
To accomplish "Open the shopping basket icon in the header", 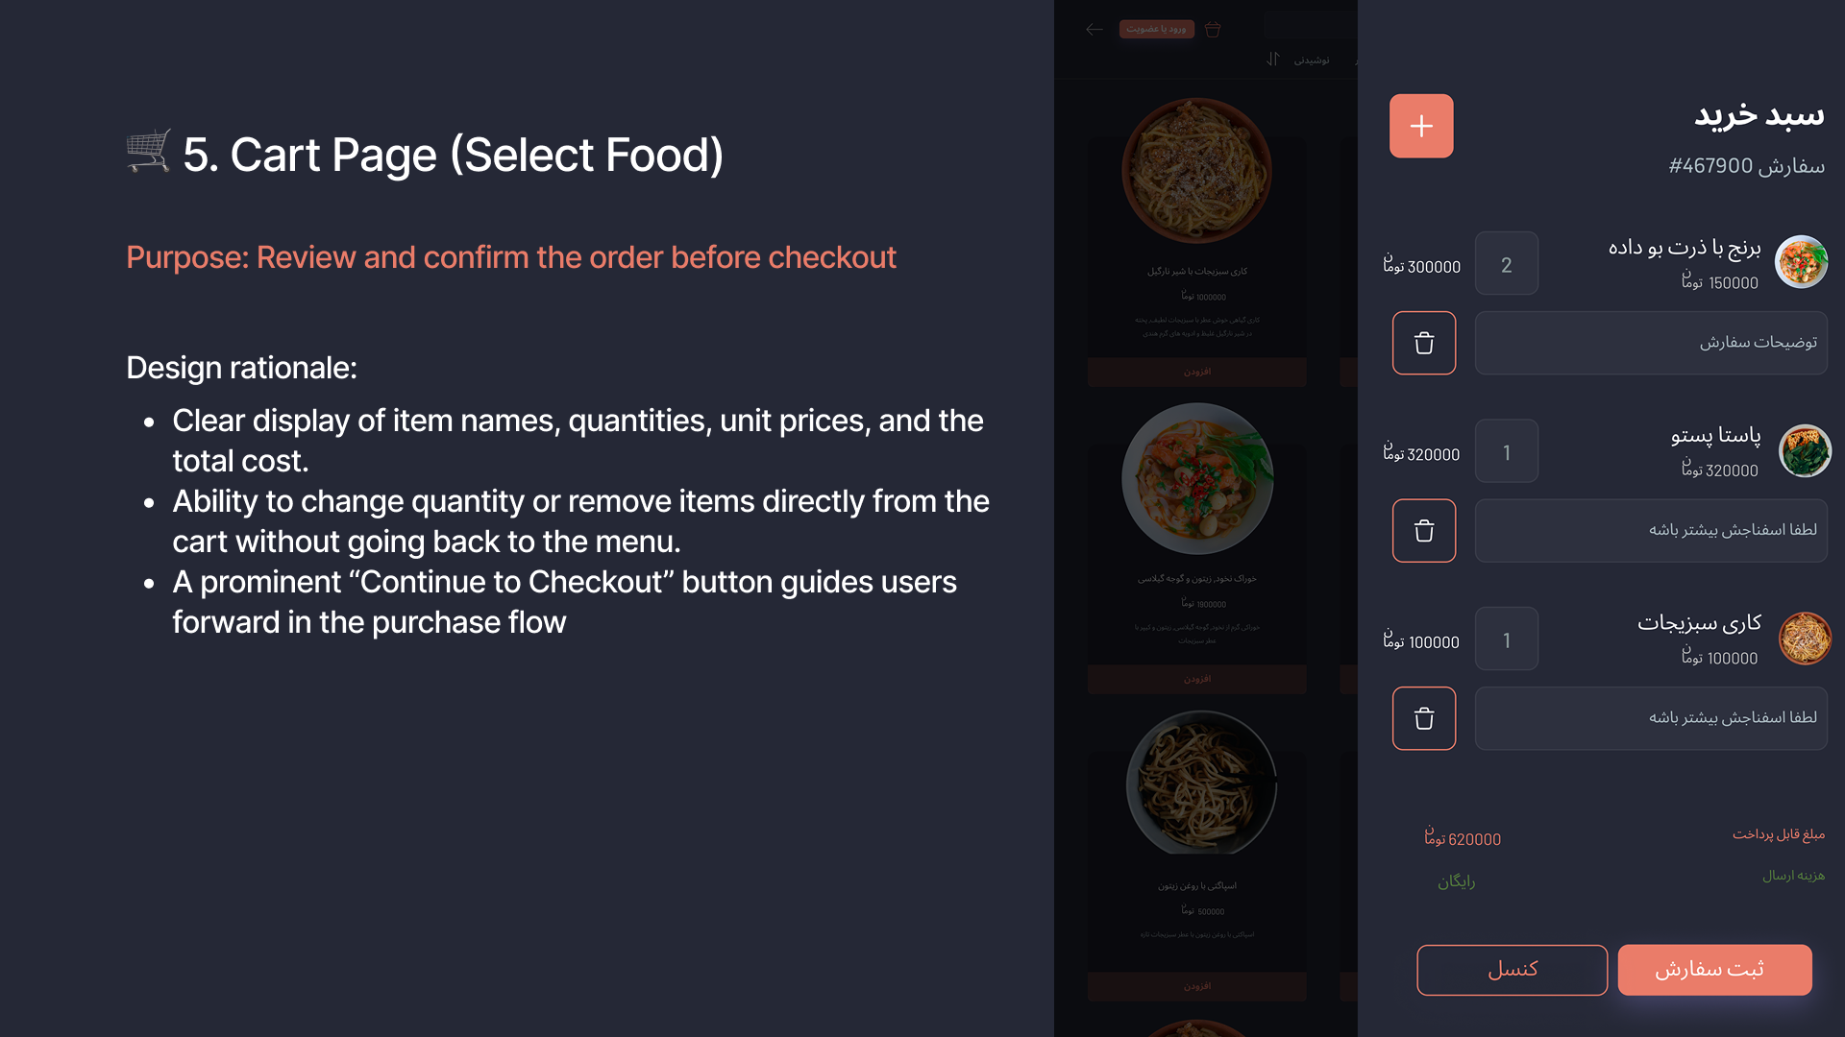I will (1213, 30).
